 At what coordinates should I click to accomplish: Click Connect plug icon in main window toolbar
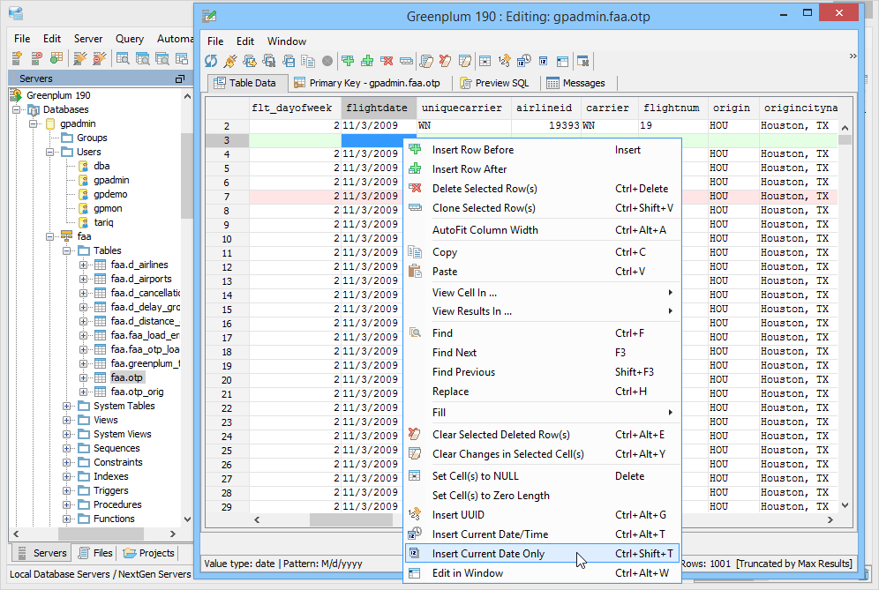[80, 57]
